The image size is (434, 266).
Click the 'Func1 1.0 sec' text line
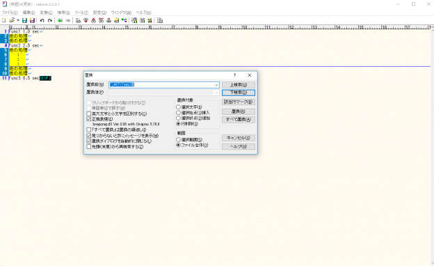[24, 31]
